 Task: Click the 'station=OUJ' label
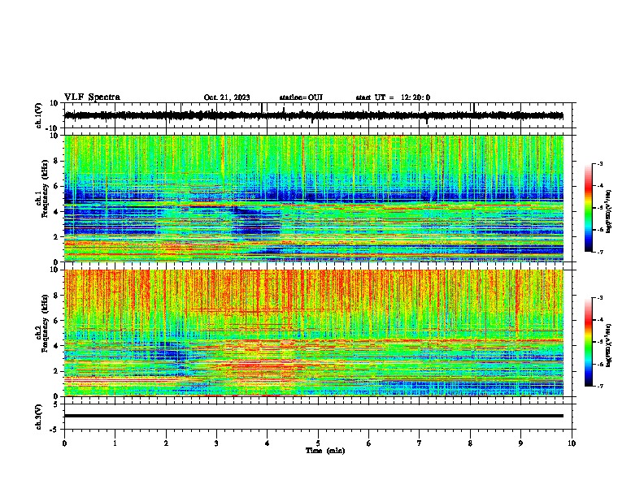coord(301,97)
